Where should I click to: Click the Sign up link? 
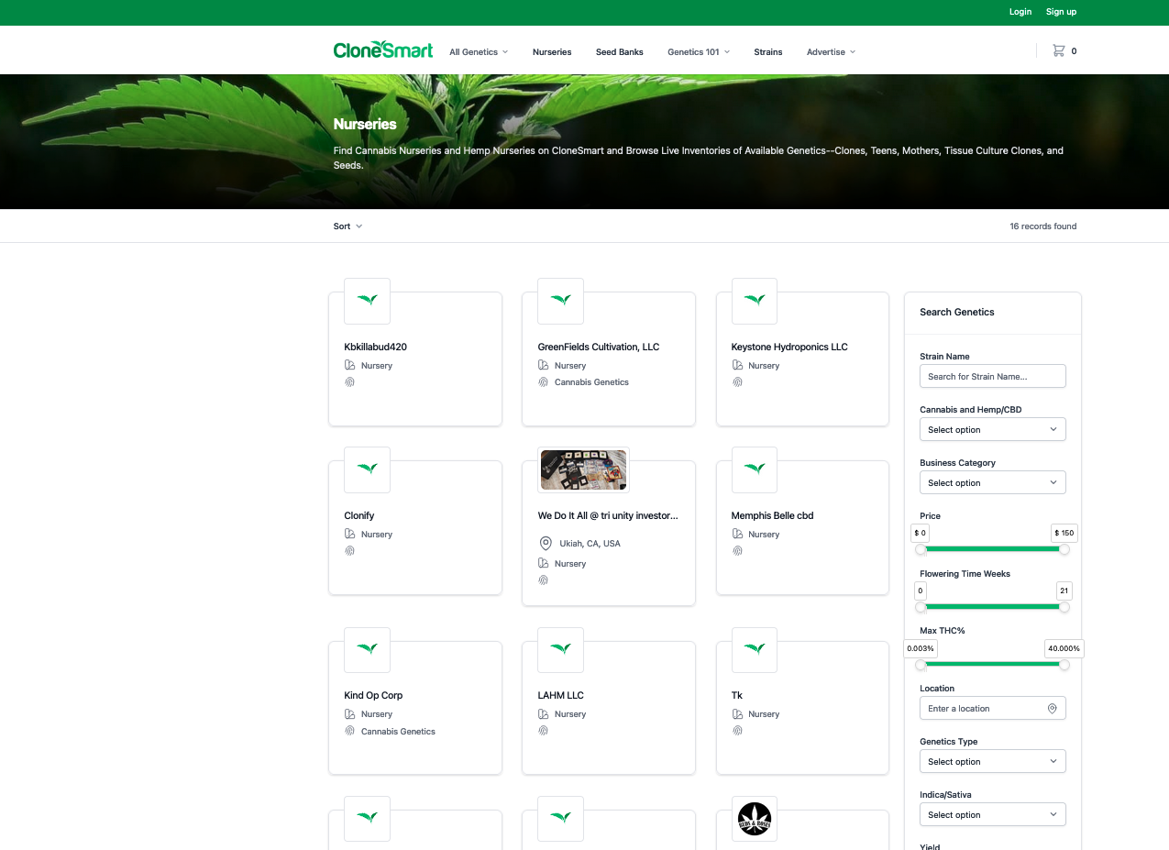(1061, 12)
